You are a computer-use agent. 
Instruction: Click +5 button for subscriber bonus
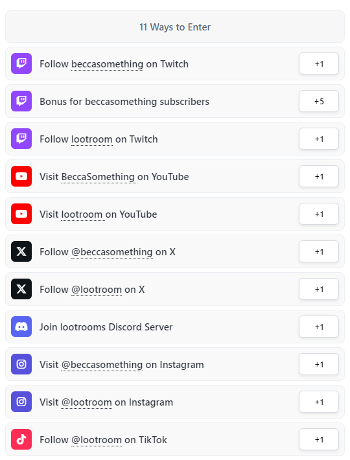[x=319, y=101]
